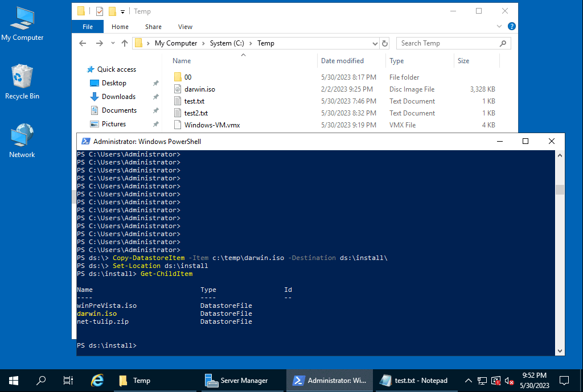Expand the ribbon with the chevron

pyautogui.click(x=499, y=26)
